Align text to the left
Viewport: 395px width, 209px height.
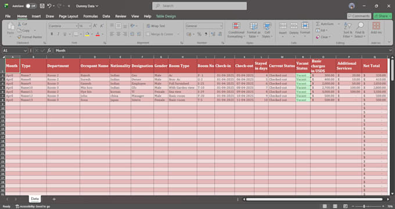(112, 34)
